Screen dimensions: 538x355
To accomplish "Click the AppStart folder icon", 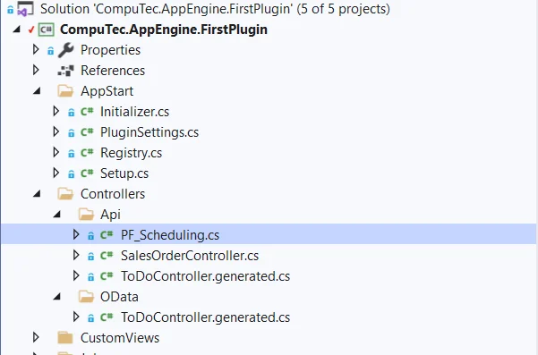I will pyautogui.click(x=65, y=91).
